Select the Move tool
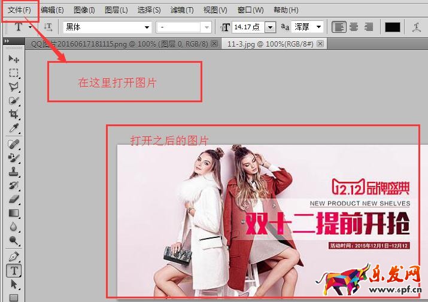The height and width of the screenshot is (302, 428). (x=14, y=59)
